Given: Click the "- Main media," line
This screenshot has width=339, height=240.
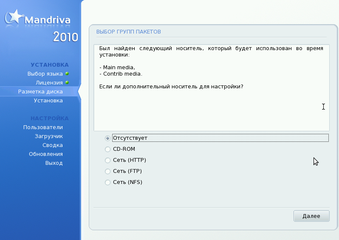Looking at the screenshot, I should (117, 68).
